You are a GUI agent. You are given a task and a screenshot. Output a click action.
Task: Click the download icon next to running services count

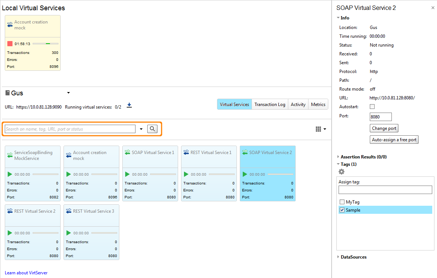(129, 106)
